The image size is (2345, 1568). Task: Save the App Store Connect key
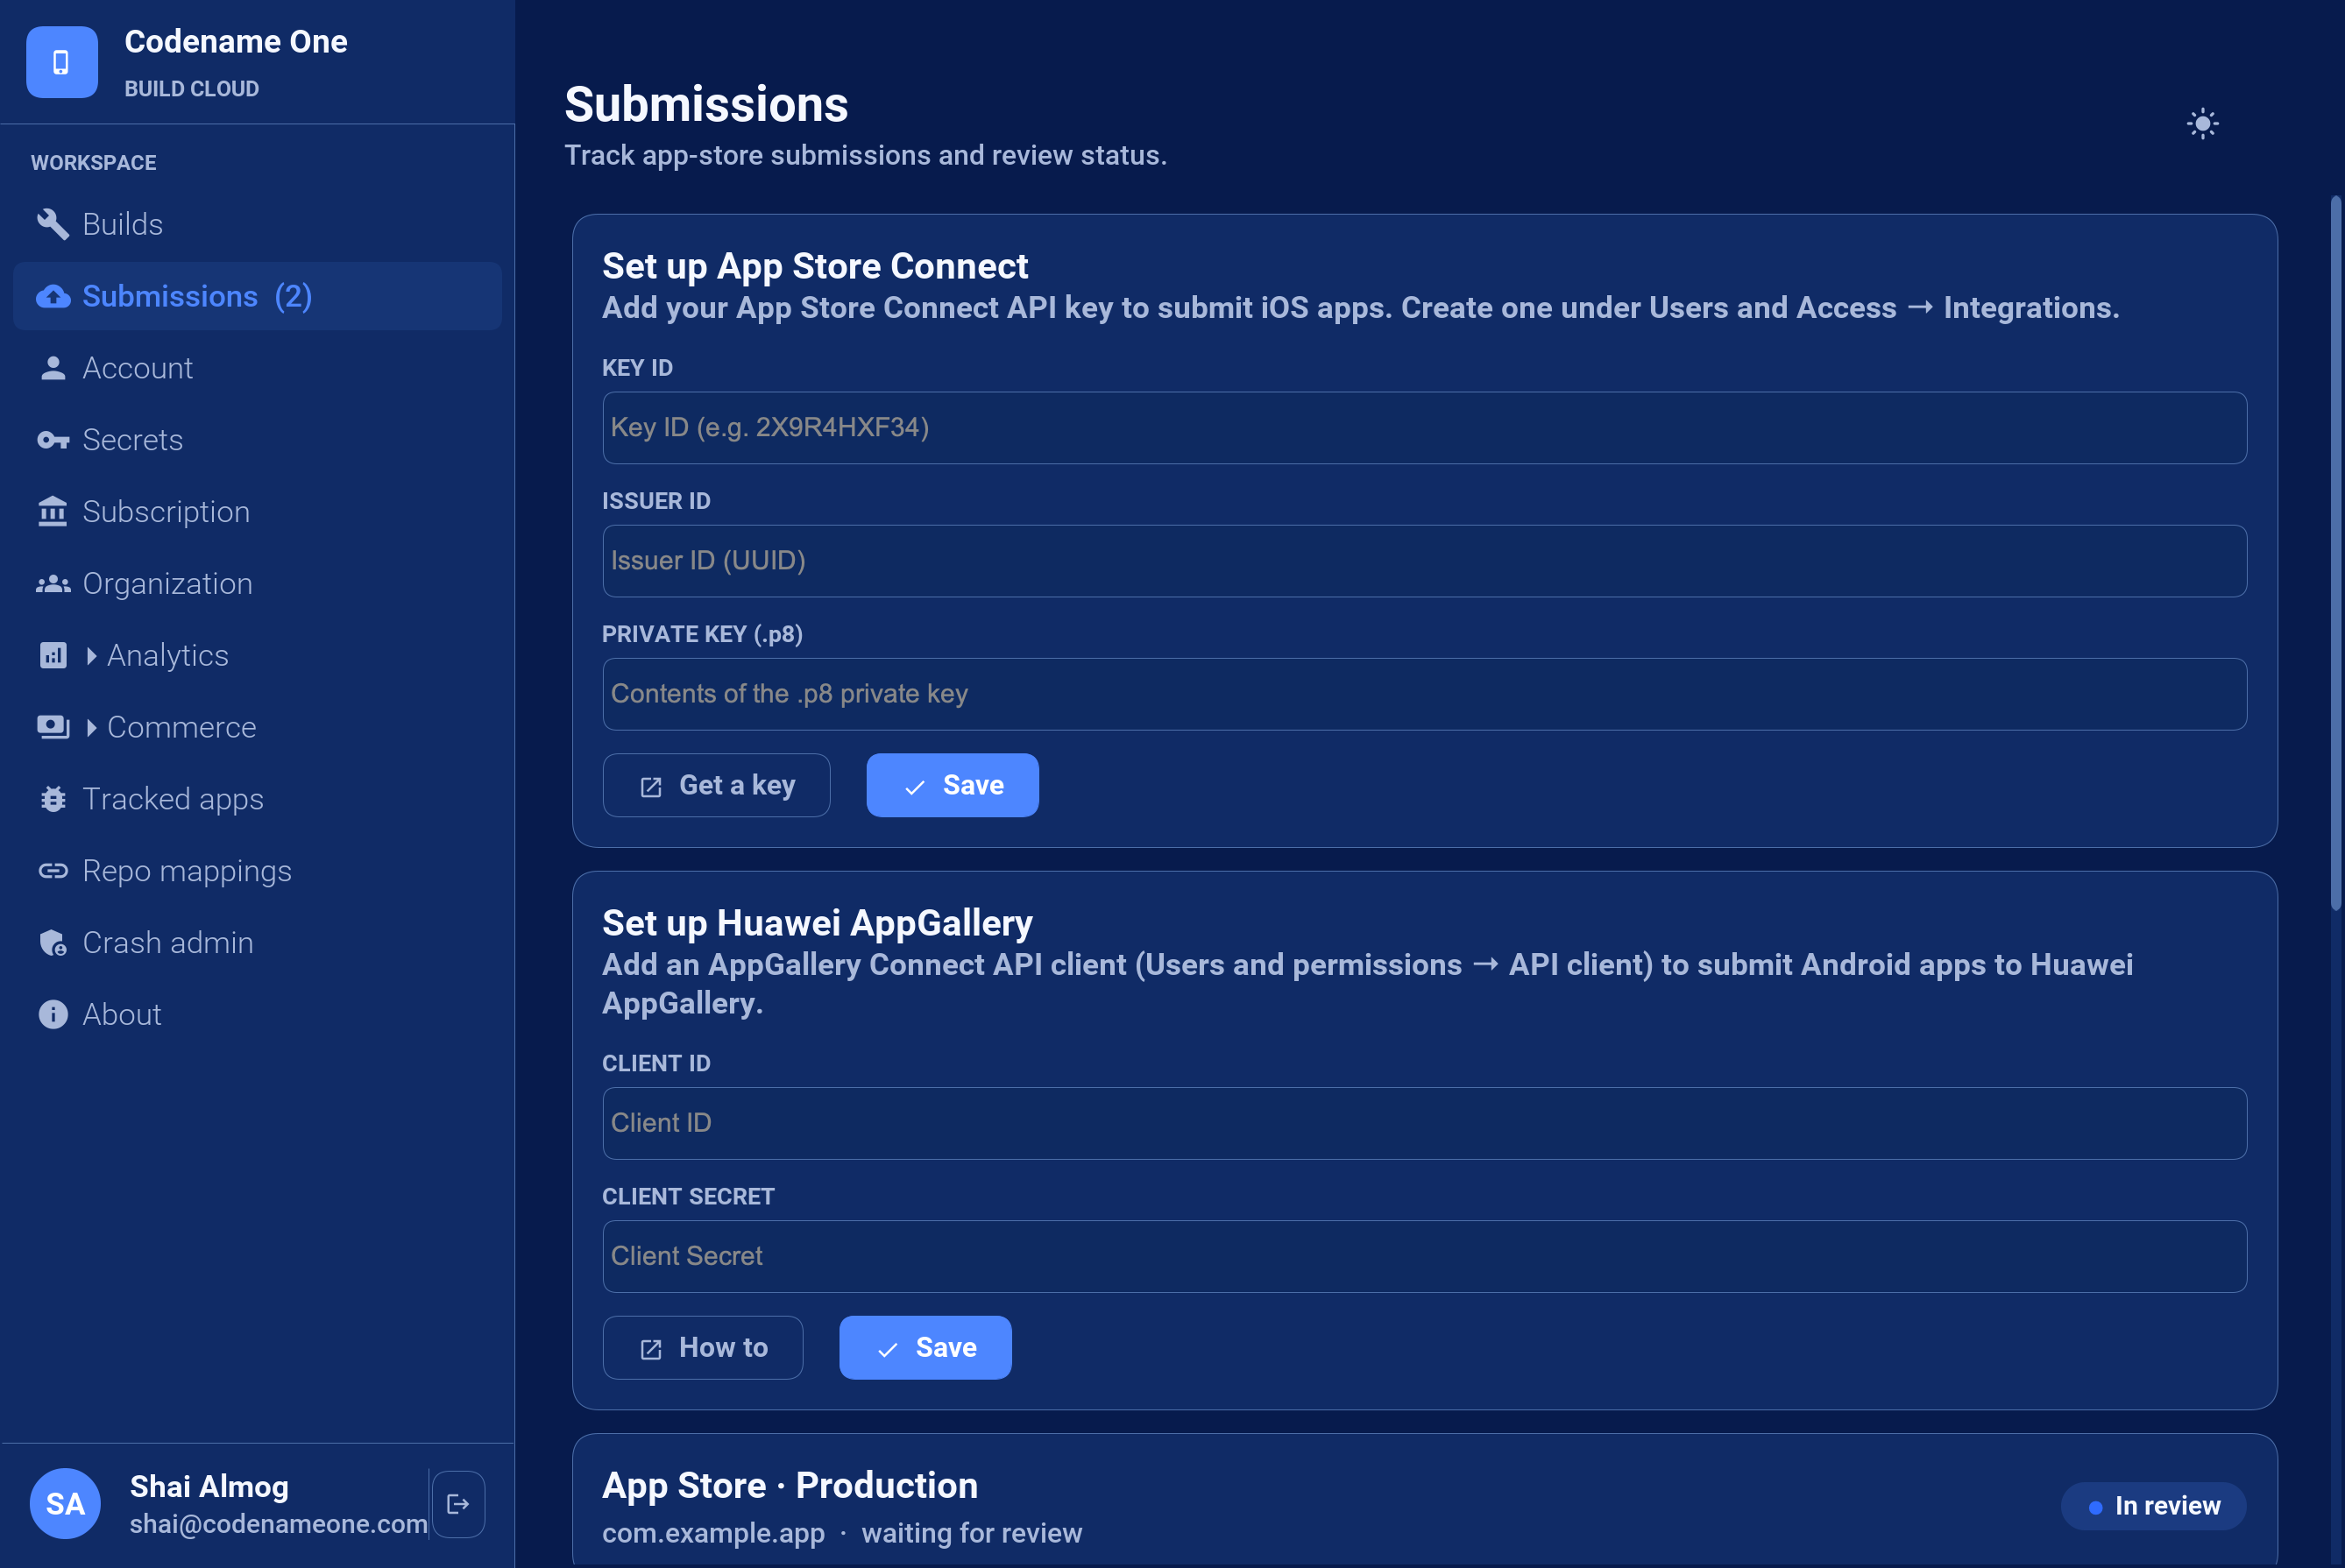953,785
